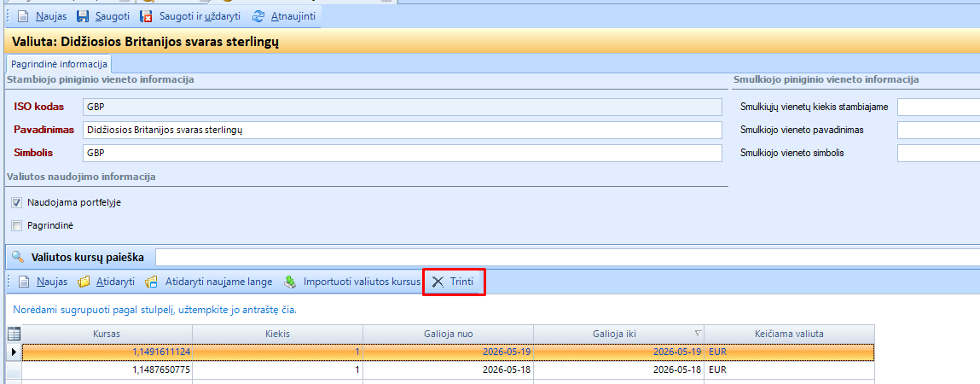
Task: Click the Valiutos kursų paieška search box
Action: click(567, 257)
